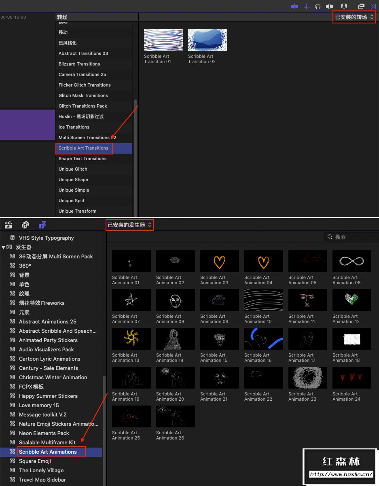The width and height of the screenshot is (379, 486).
Task: Enable solo with the headphones icon
Action: [318, 6]
